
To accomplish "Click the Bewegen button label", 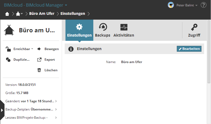I will tap(51, 49).
